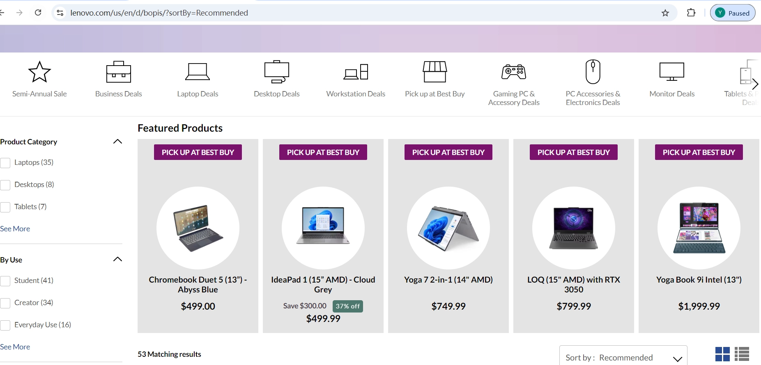Reload the page with browser refresh

[38, 13]
